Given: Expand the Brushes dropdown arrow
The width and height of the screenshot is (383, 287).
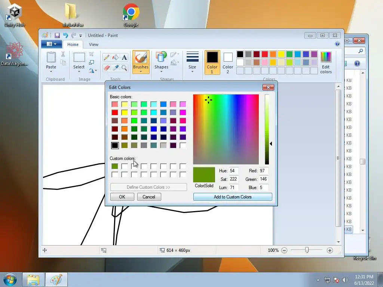Looking at the screenshot, I should click(141, 71).
